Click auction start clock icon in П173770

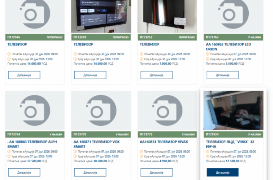tap(75, 152)
